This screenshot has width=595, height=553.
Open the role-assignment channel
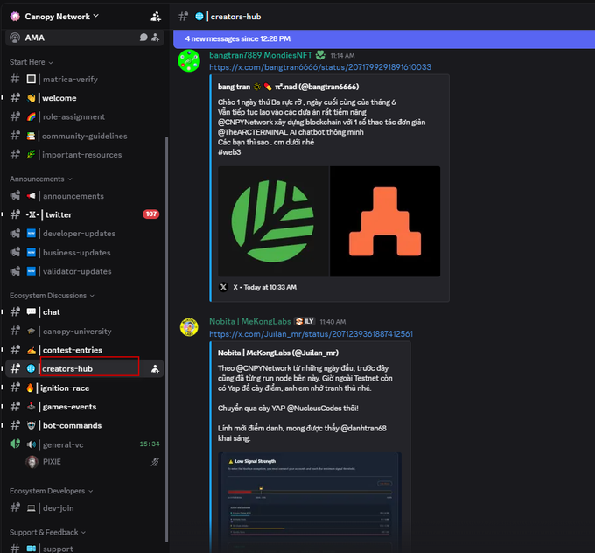(x=84, y=116)
